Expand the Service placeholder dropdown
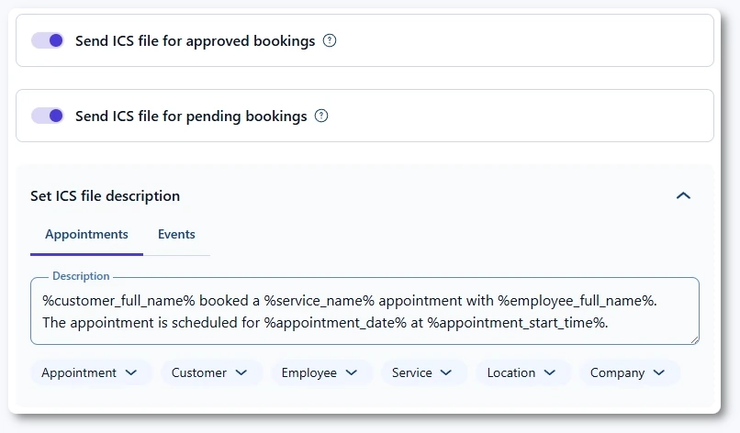Screen dimensions: 740x433 421,372
